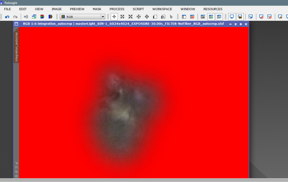Image resolution: width=288 pixels, height=182 pixels.
Task: Expand the PROCESS menu
Action: [x=117, y=9]
